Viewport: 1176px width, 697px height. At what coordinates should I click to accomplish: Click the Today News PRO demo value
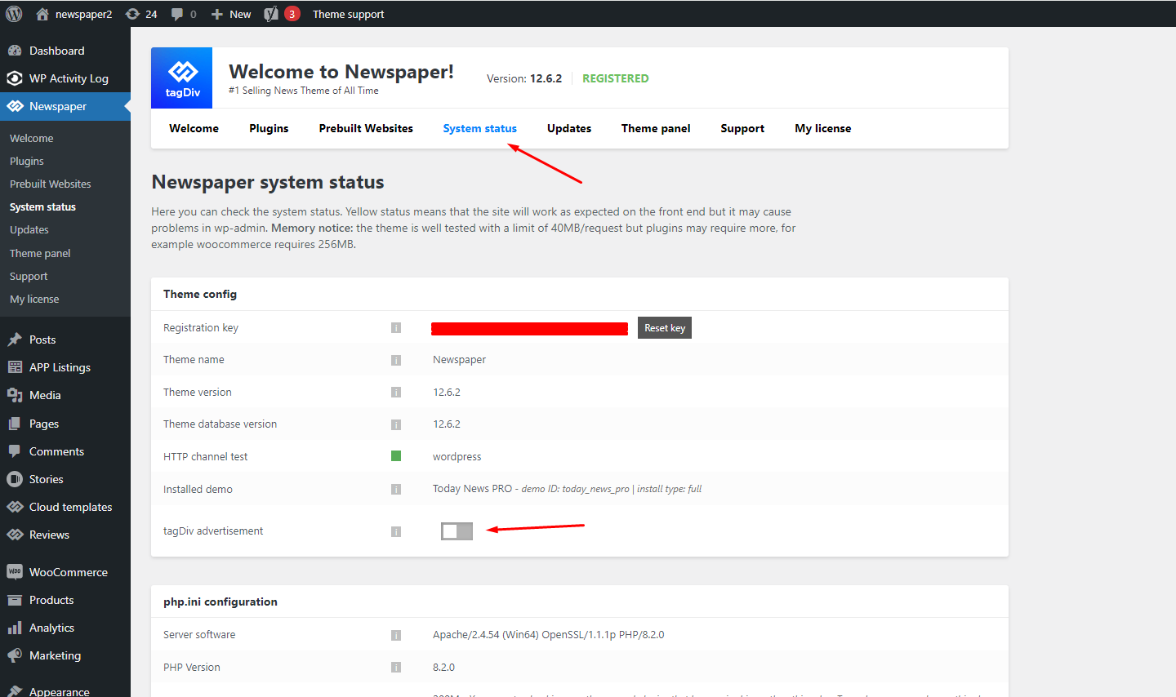tap(567, 489)
